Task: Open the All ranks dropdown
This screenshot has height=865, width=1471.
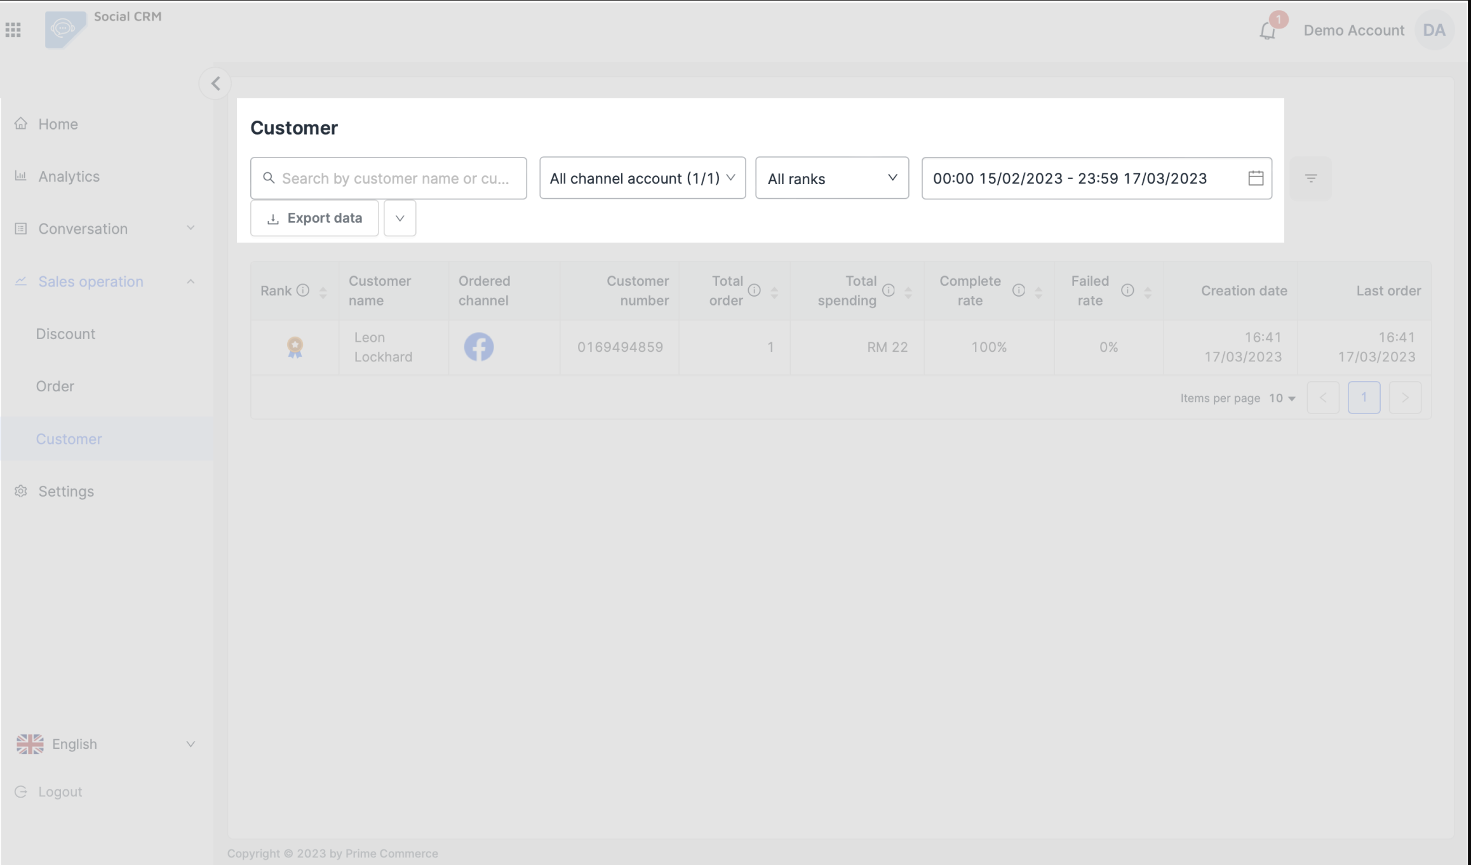Action: pos(831,178)
